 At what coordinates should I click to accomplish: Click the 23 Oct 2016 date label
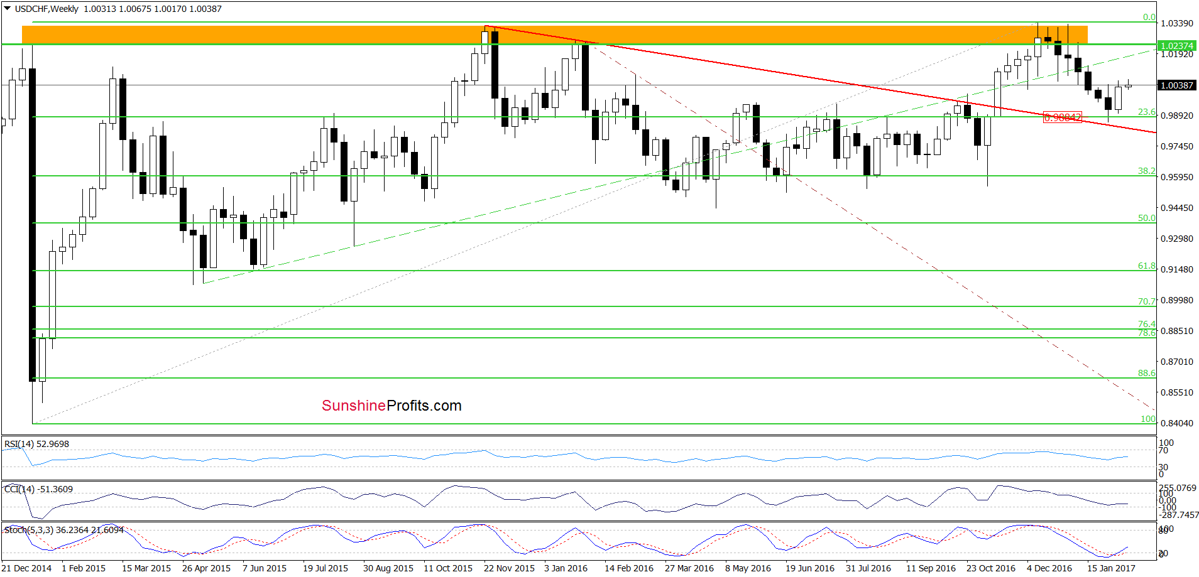[991, 568]
